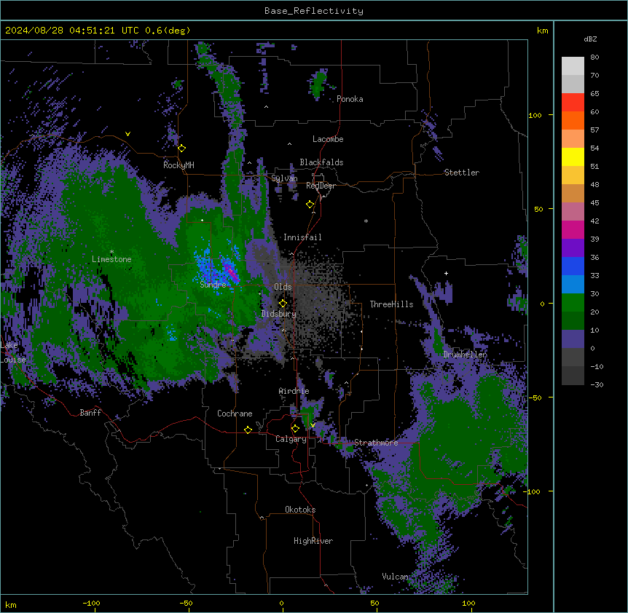Click the white plus marker north of Drumheller
Viewport: 628px width, 613px height.
point(446,273)
